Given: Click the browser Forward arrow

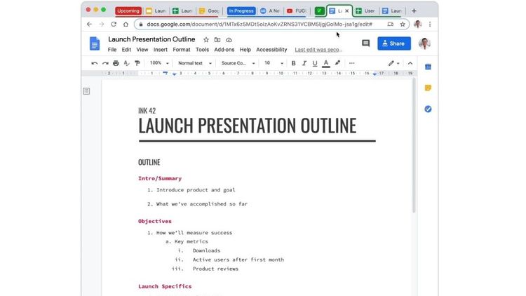Looking at the screenshot, I should pos(101,24).
